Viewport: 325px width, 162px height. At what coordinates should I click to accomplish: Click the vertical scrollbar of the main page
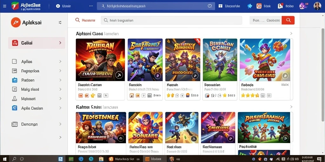point(323,74)
